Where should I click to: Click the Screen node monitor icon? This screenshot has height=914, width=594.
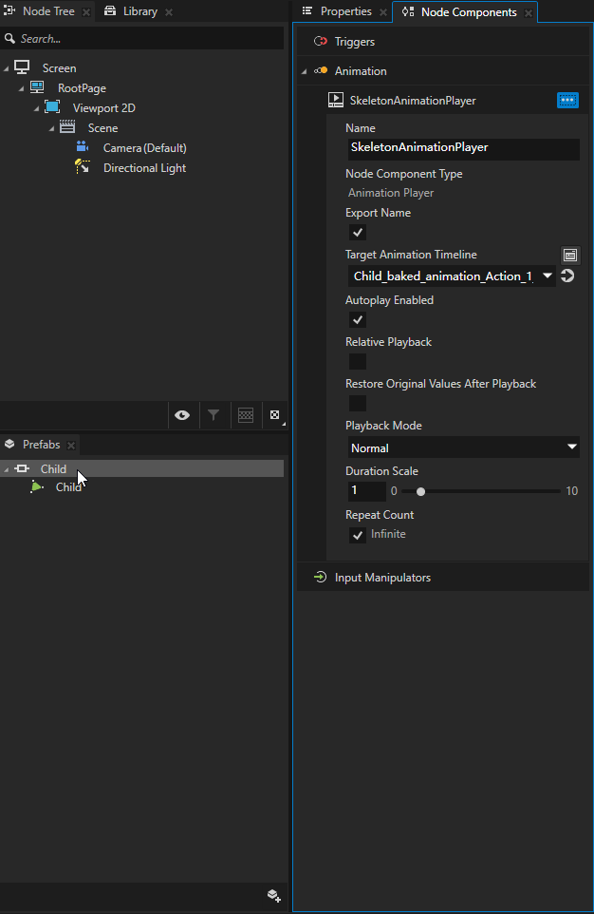[x=22, y=67]
